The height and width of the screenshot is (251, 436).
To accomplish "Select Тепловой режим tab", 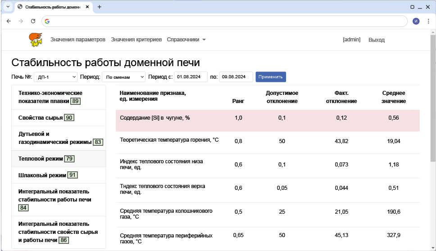I will pos(59,159).
